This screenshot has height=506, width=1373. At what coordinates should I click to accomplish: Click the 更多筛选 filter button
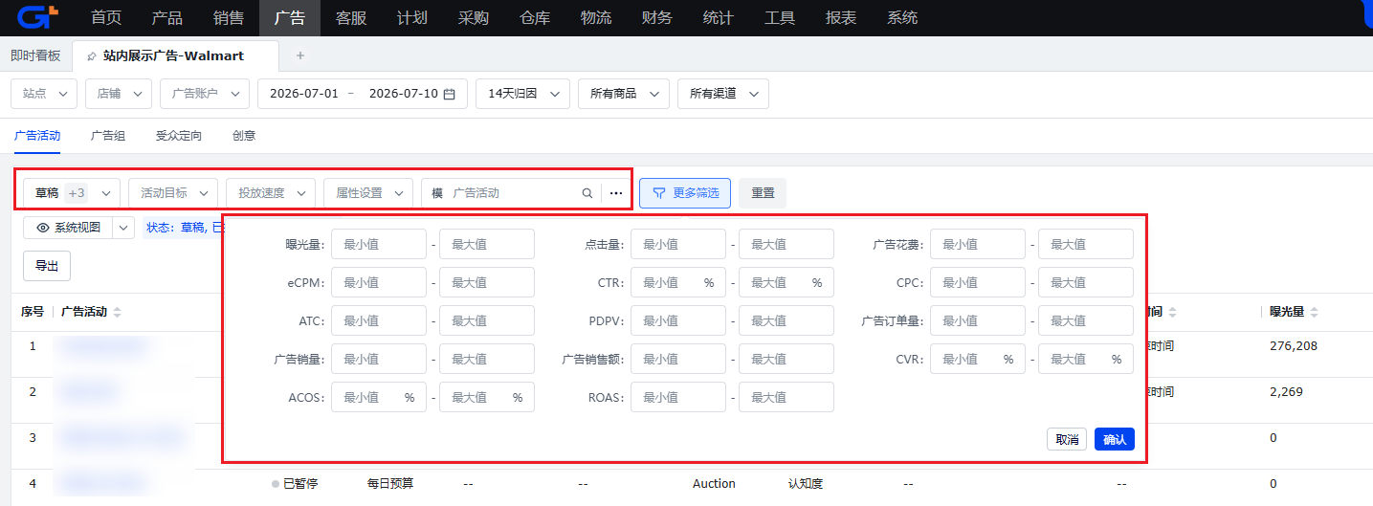(685, 193)
